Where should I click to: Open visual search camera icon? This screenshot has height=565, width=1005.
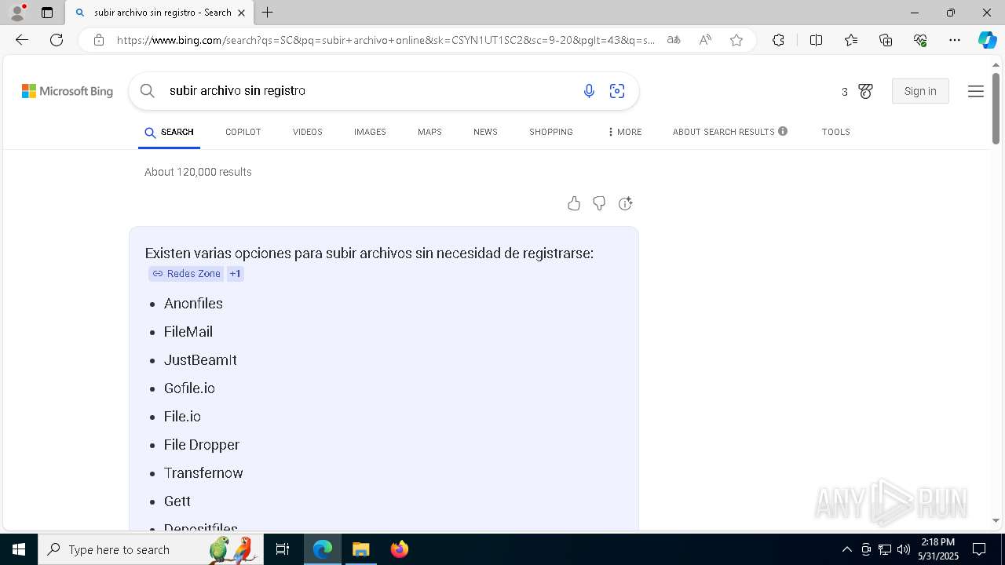click(x=617, y=91)
